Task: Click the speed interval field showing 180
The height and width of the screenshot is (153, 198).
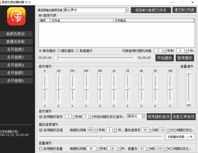Action: click(x=91, y=130)
